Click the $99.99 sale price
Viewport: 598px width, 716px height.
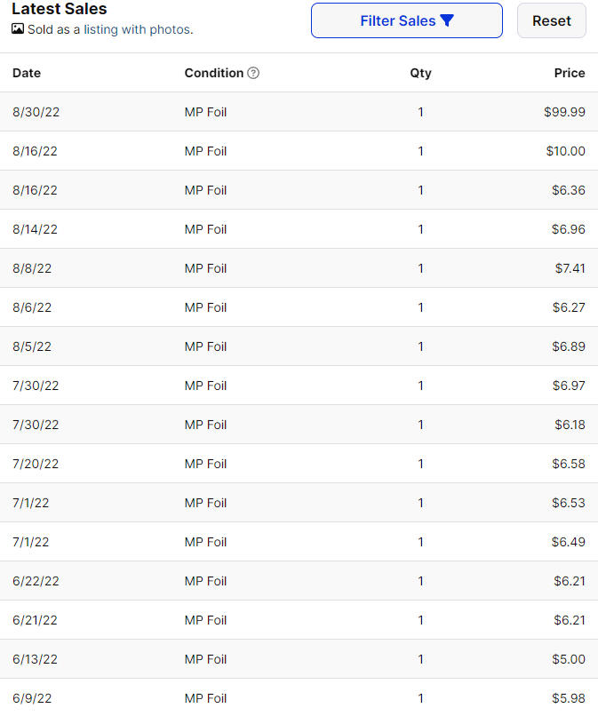(565, 112)
